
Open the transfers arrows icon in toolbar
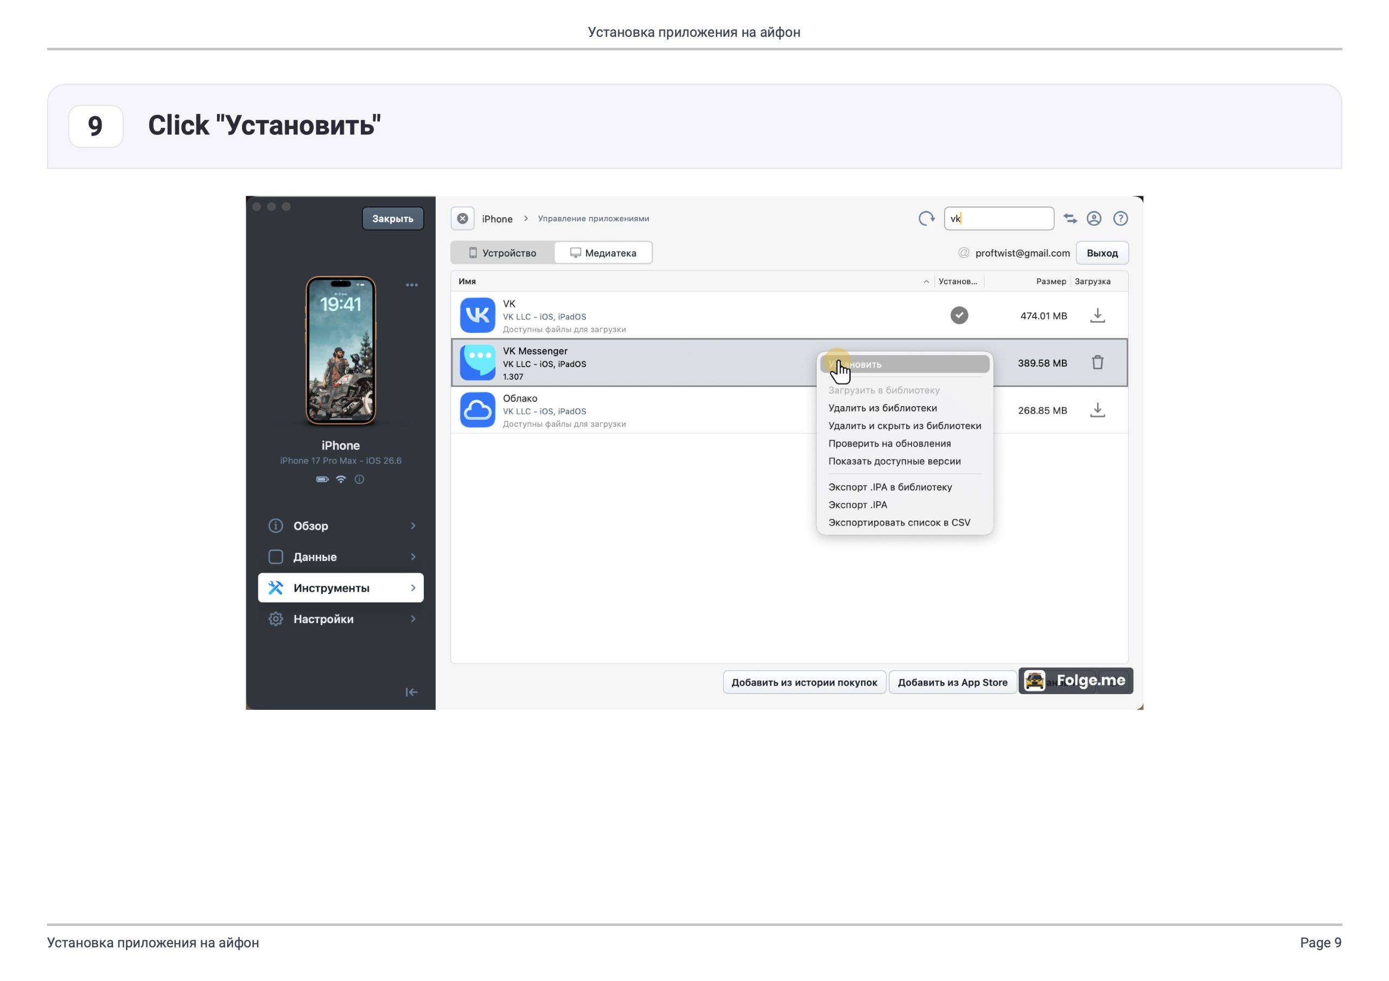click(x=1070, y=219)
